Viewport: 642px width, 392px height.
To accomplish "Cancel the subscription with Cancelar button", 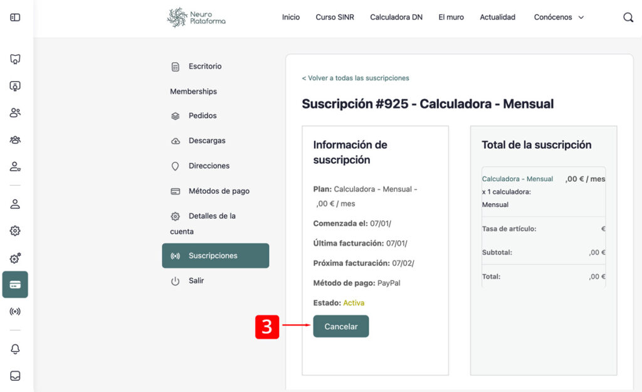I will coord(340,326).
